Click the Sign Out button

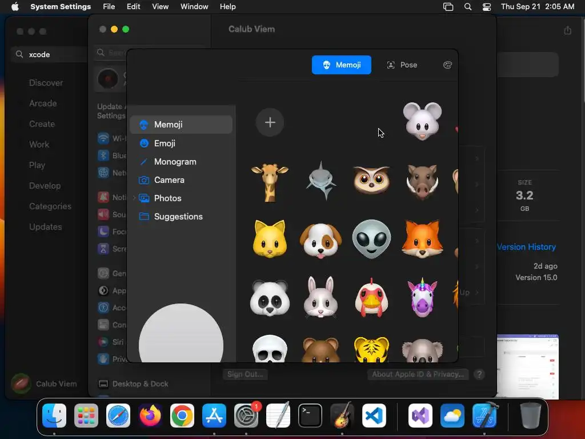click(x=245, y=374)
